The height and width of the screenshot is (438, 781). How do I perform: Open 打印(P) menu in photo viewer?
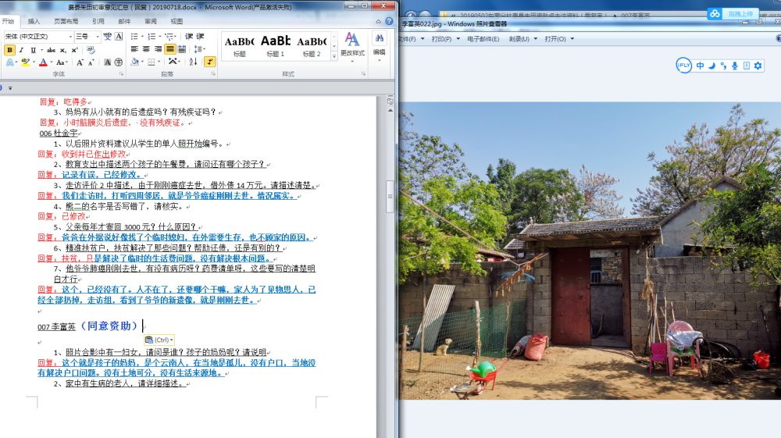[x=445, y=39]
